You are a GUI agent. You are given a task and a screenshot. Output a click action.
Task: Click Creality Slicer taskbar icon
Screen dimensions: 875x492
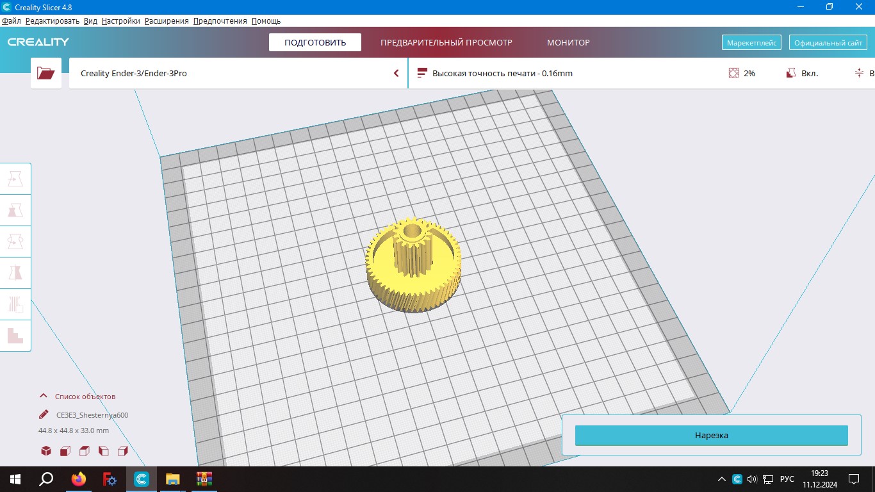coord(142,479)
